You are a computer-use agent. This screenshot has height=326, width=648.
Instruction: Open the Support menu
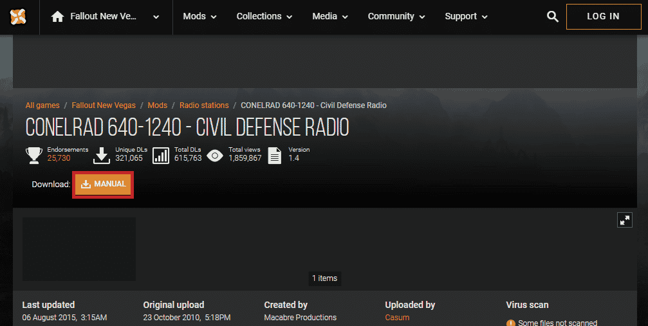pyautogui.click(x=466, y=17)
